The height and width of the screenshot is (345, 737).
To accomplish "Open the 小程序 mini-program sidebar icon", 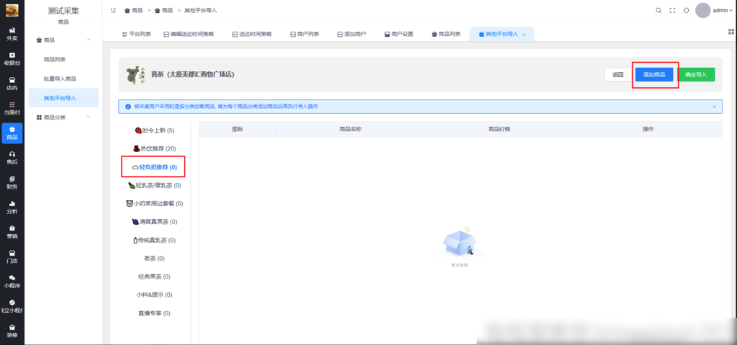I will [12, 281].
